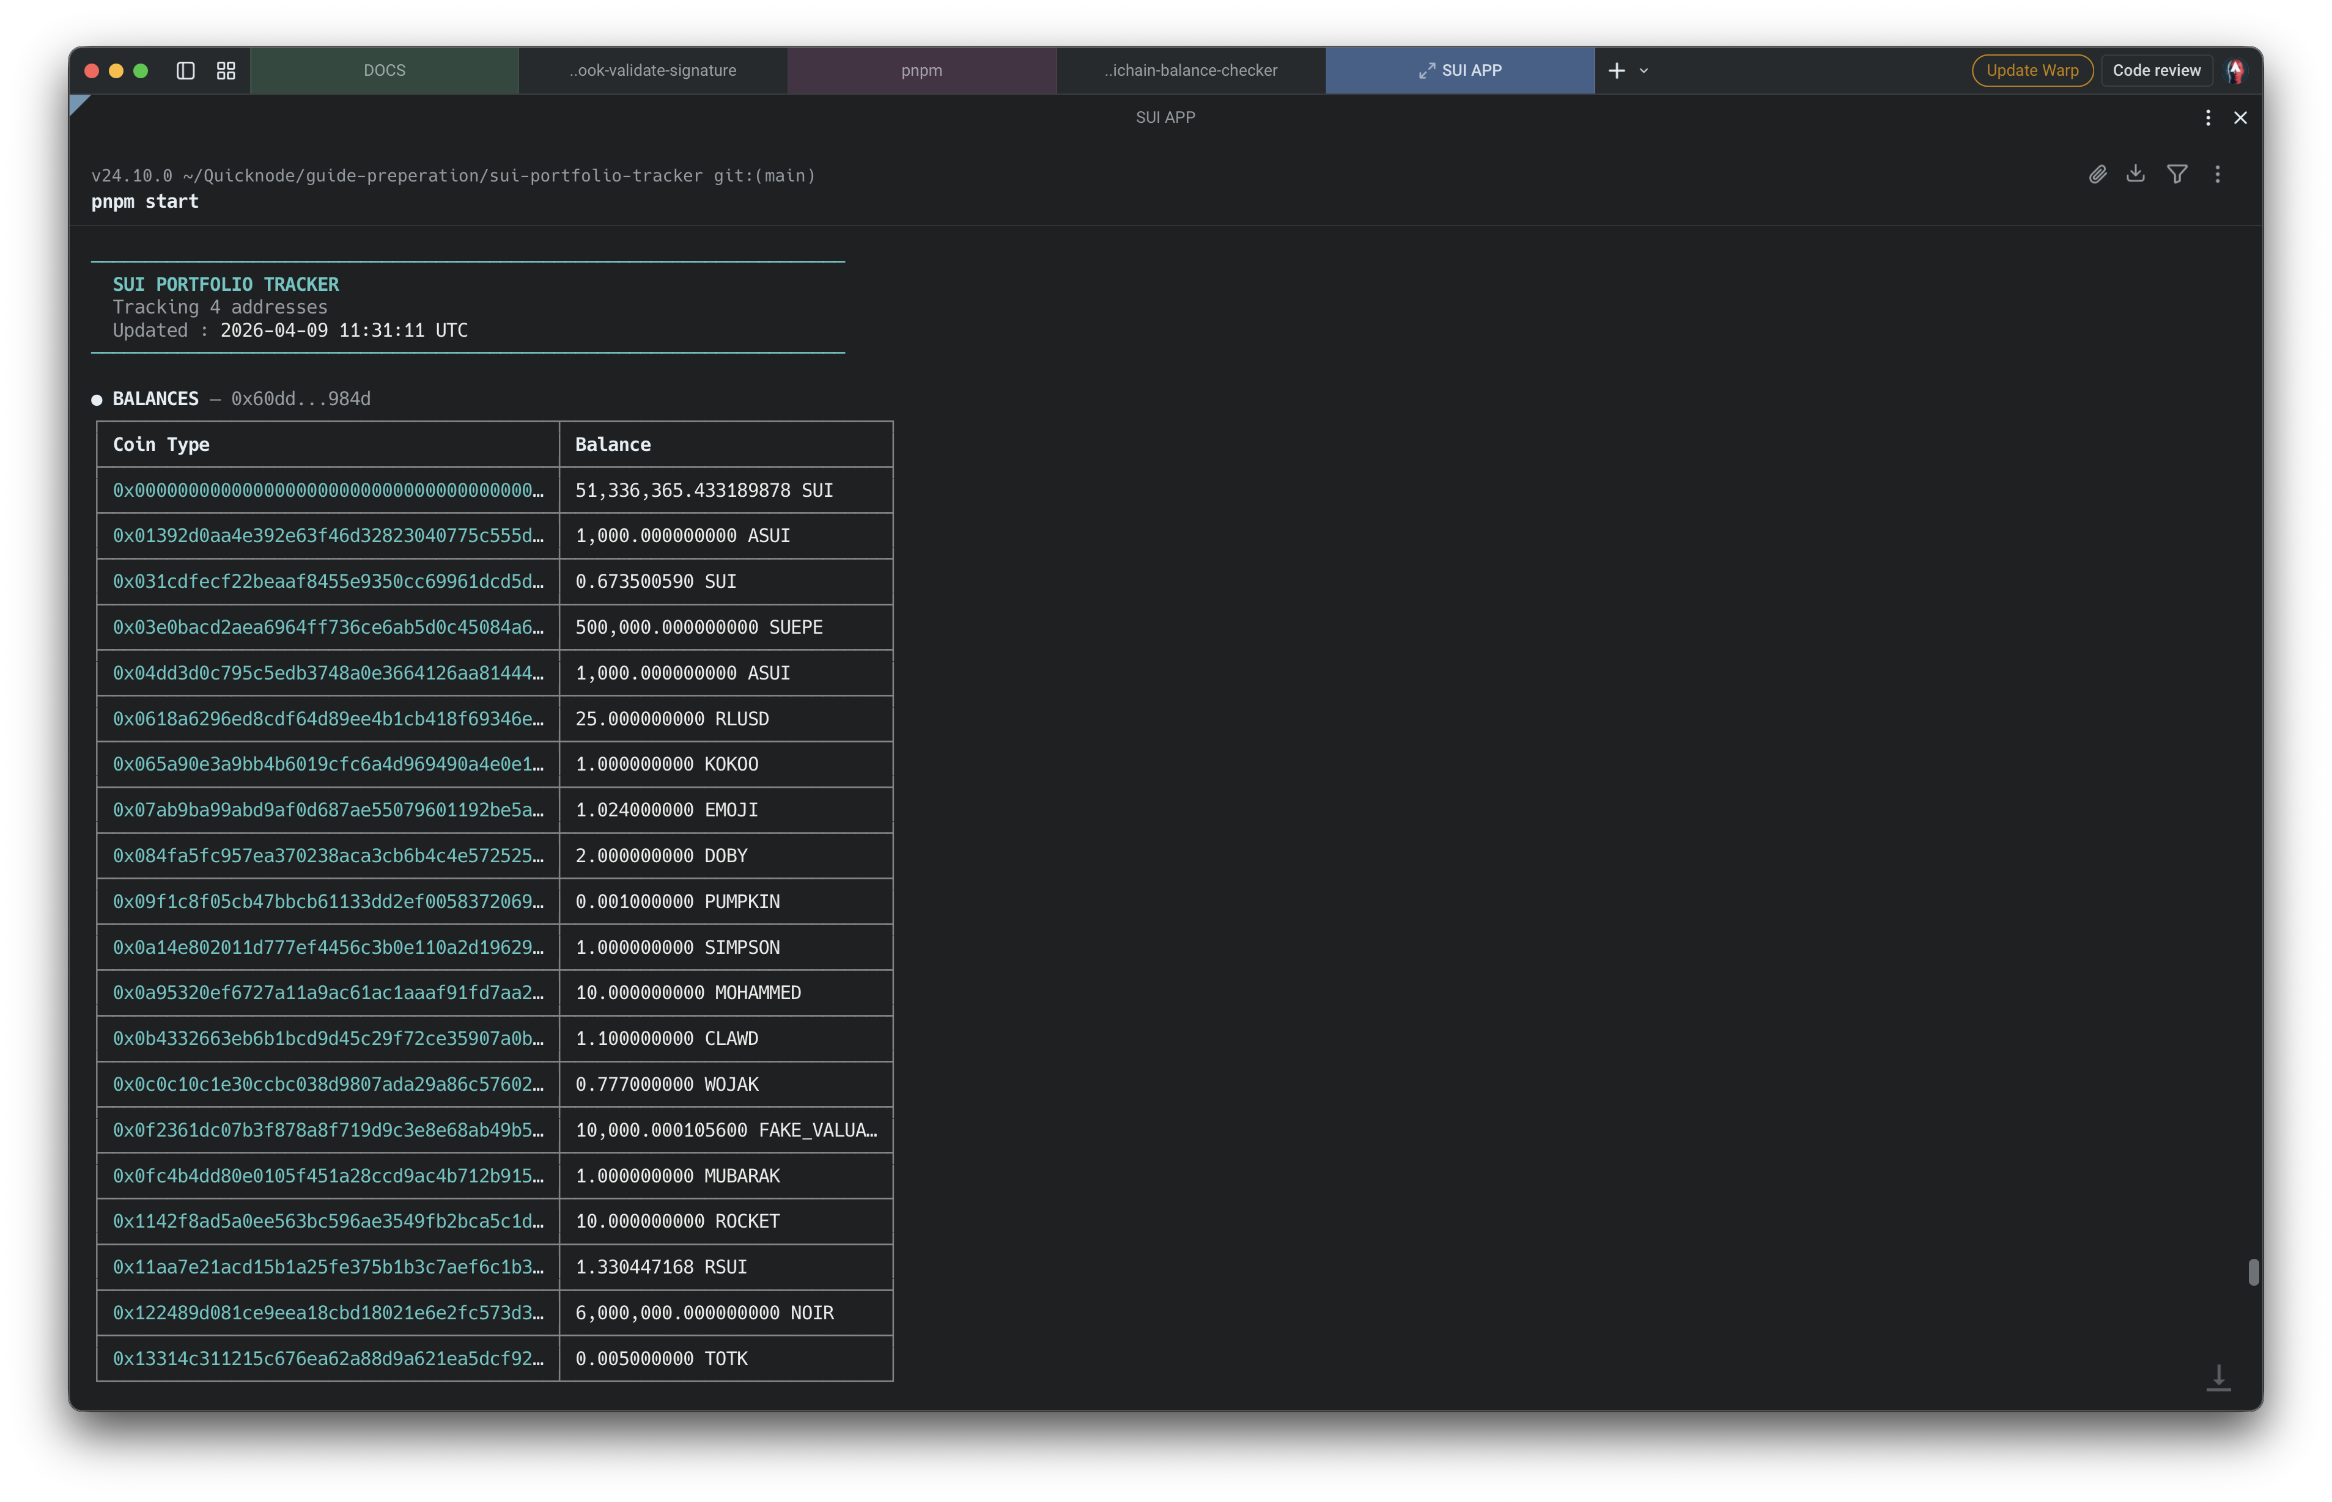This screenshot has height=1502, width=2332.
Task: Click the attach block paperclip icon
Action: click(2098, 174)
